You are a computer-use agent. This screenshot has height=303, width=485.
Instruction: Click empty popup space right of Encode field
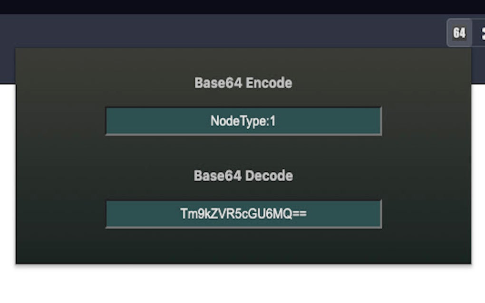(x=426, y=121)
